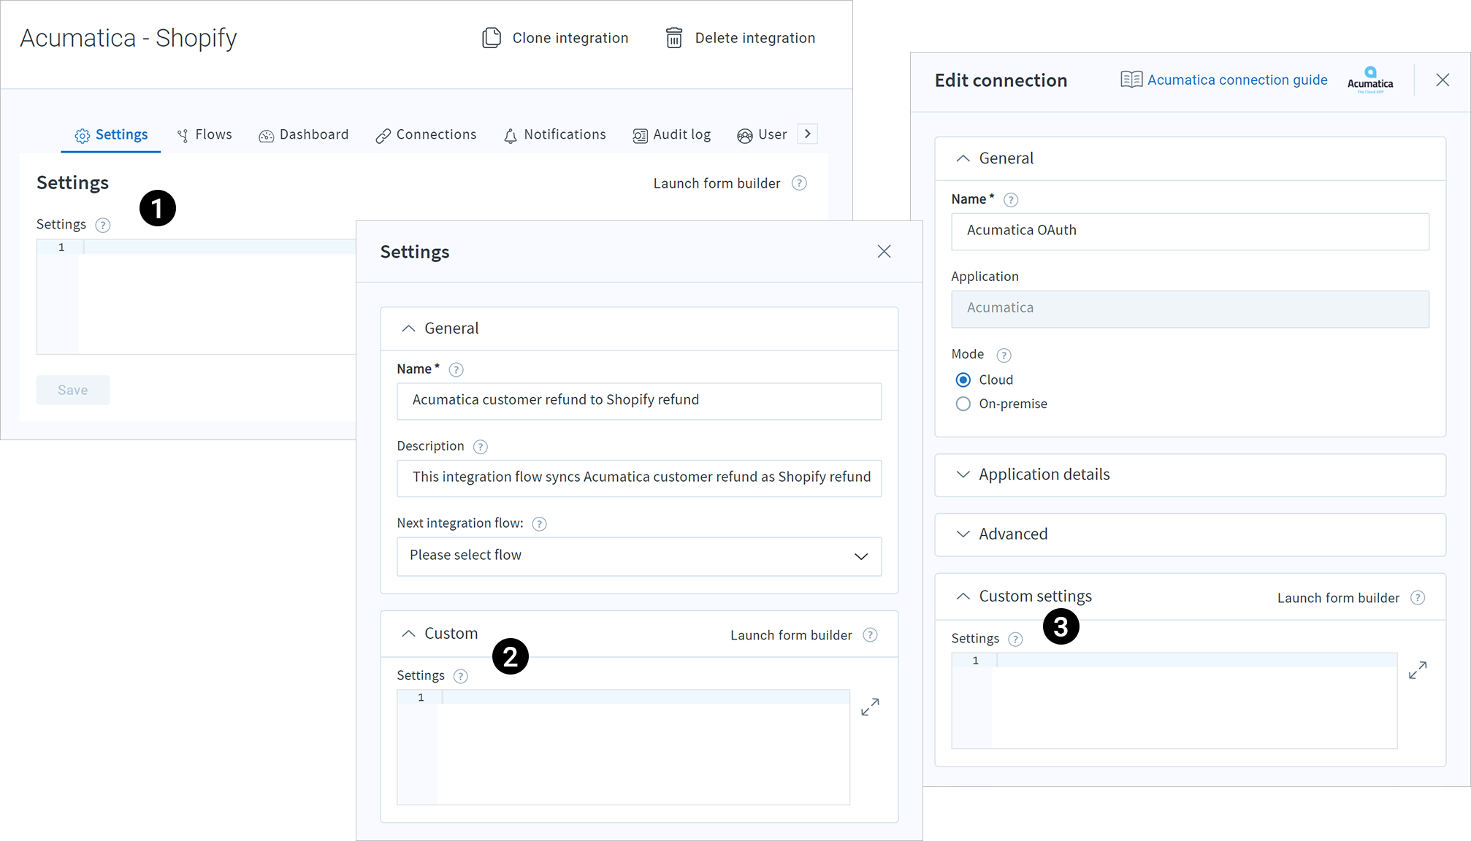
Task: Click the disabled Application field Acumatica
Action: click(1190, 309)
